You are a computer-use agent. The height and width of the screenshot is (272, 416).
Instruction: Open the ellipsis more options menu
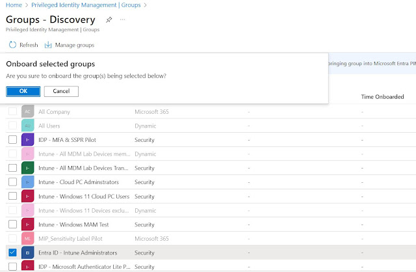(x=122, y=20)
